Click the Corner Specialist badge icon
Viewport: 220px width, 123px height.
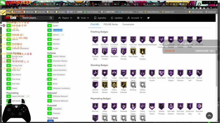click(x=114, y=73)
